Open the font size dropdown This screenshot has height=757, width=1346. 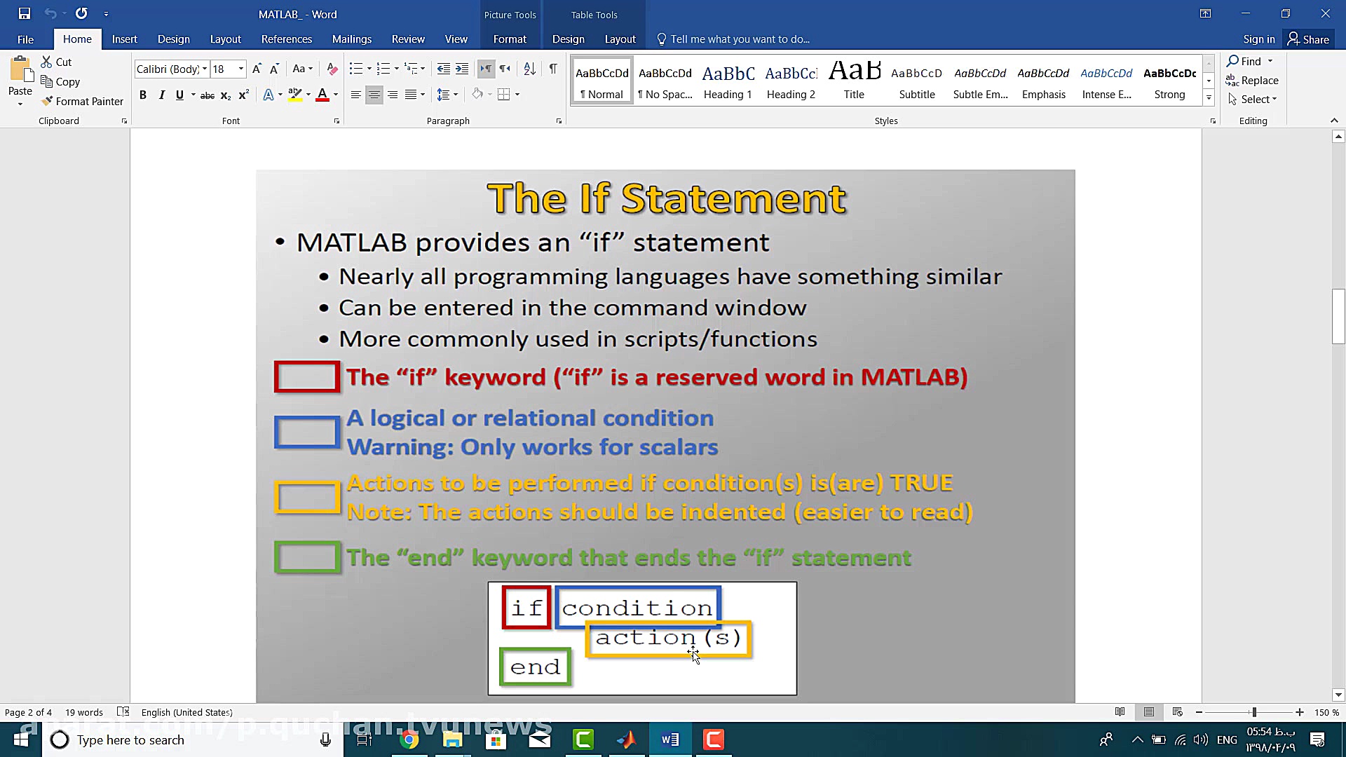click(x=240, y=69)
